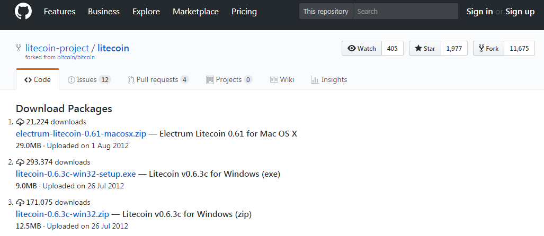Select the Code tab
This screenshot has width=544, height=236.
point(38,79)
